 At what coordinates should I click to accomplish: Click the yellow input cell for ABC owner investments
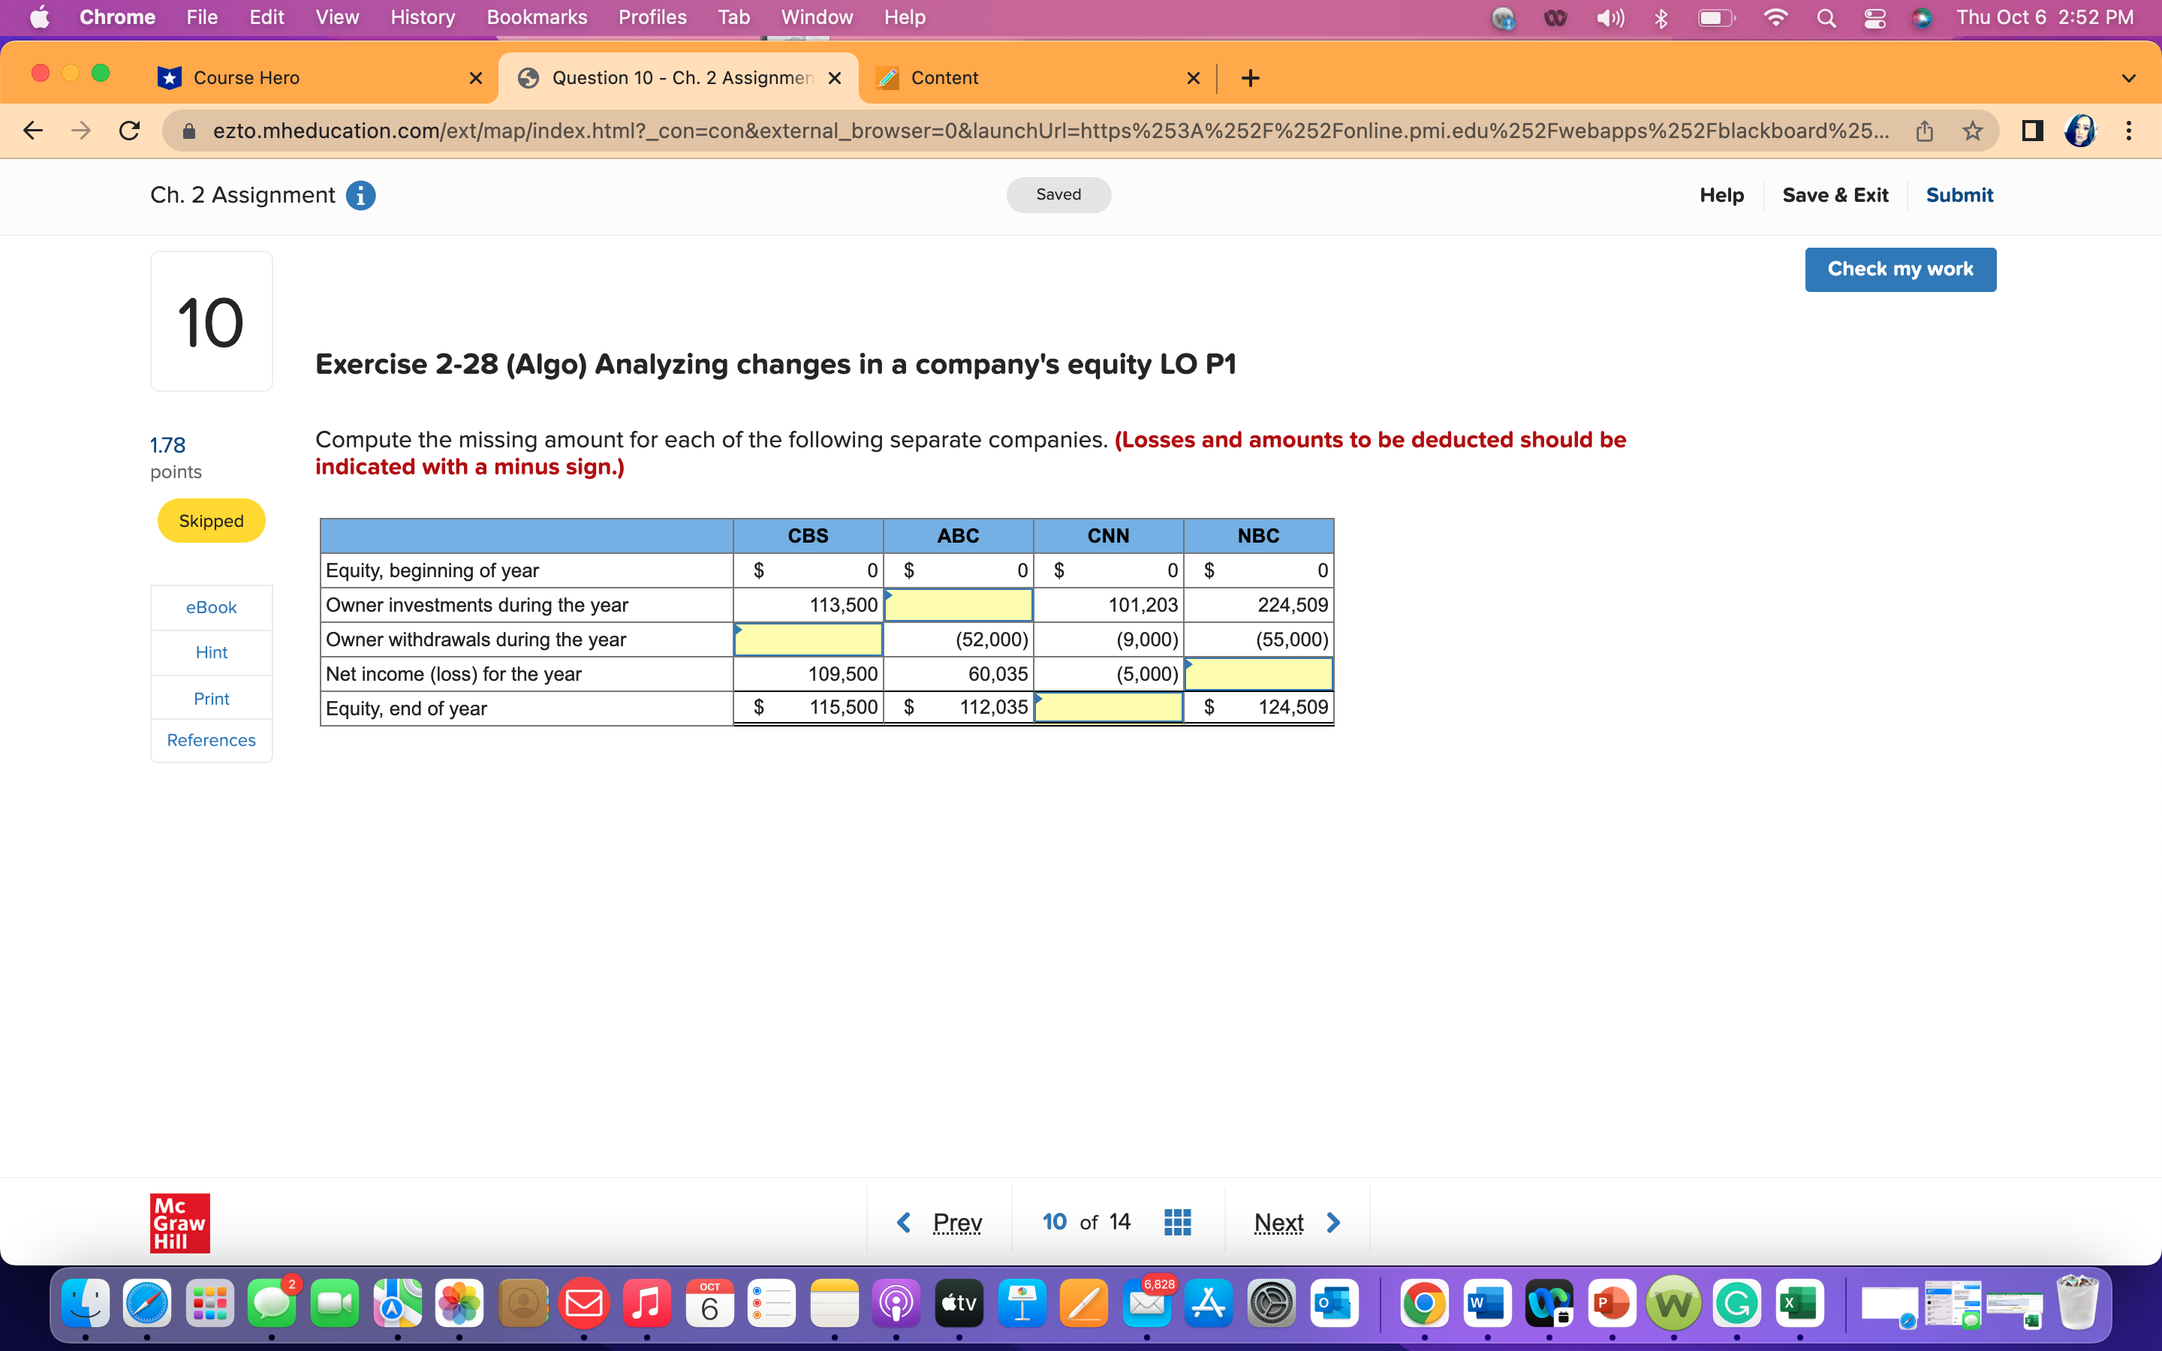click(958, 605)
